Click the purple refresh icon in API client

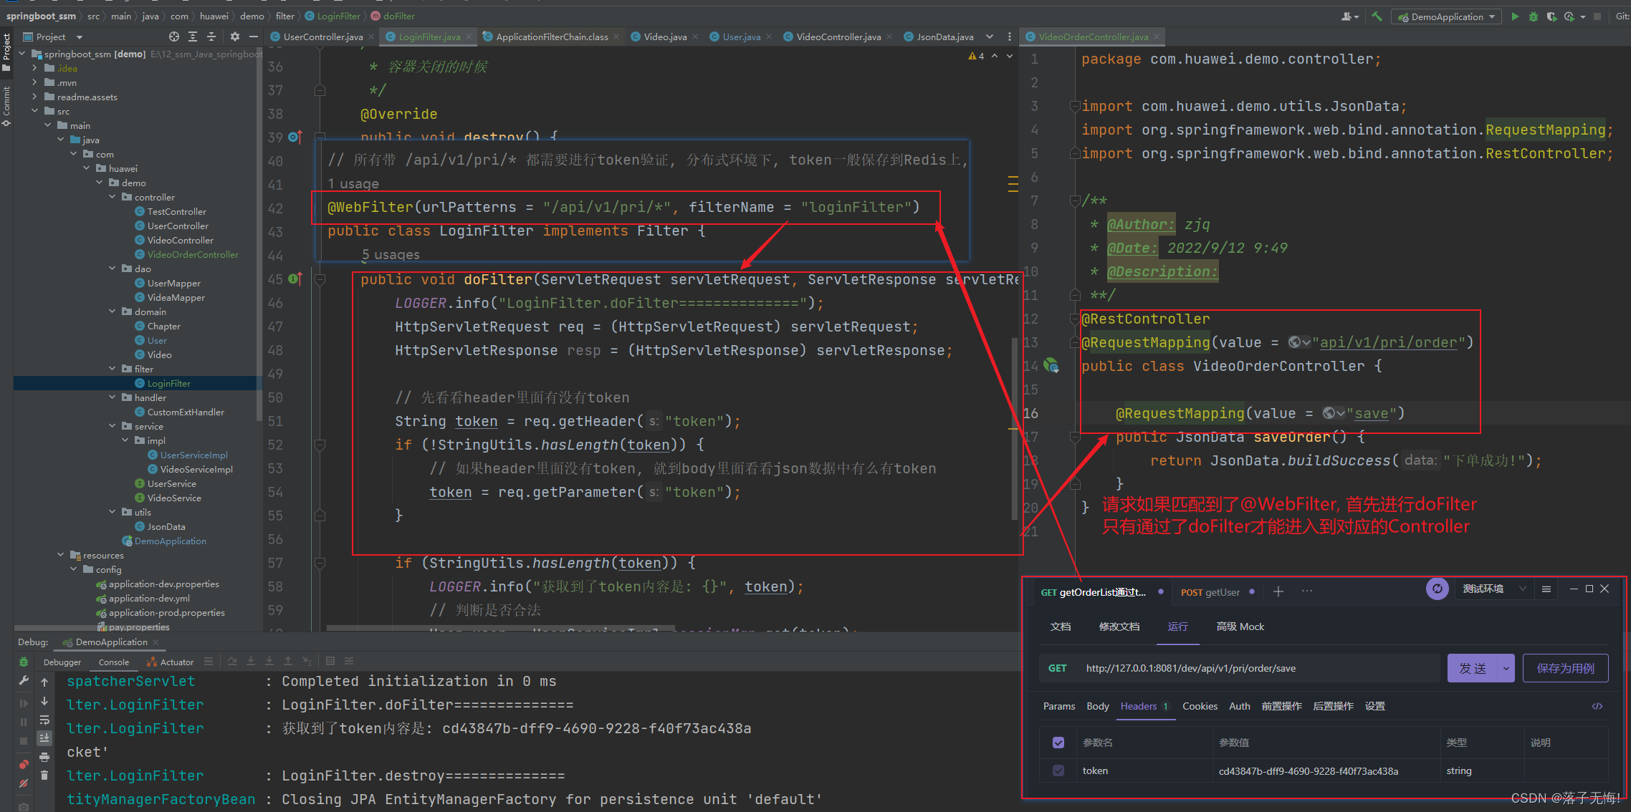pyautogui.click(x=1437, y=589)
